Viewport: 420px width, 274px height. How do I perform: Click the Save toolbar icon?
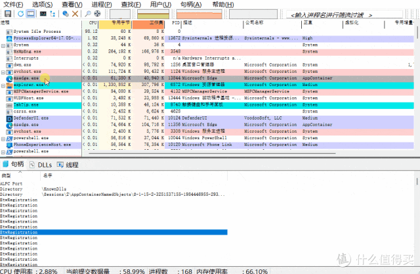point(8,14)
